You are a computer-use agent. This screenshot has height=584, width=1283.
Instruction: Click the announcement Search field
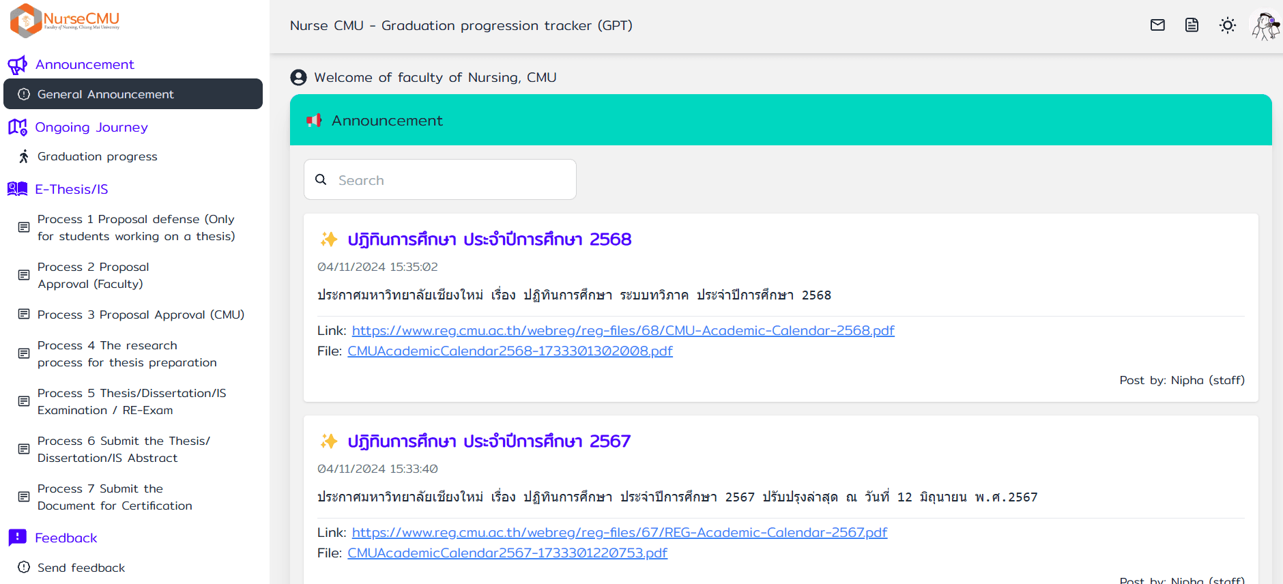point(450,180)
